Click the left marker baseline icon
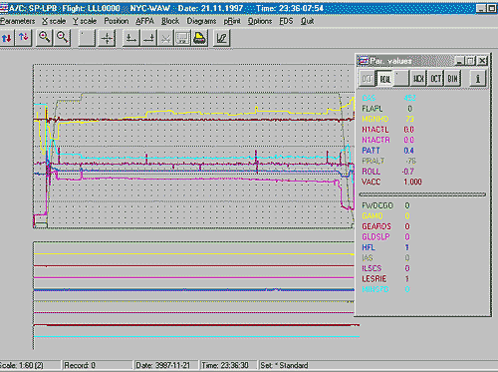 click(130, 38)
